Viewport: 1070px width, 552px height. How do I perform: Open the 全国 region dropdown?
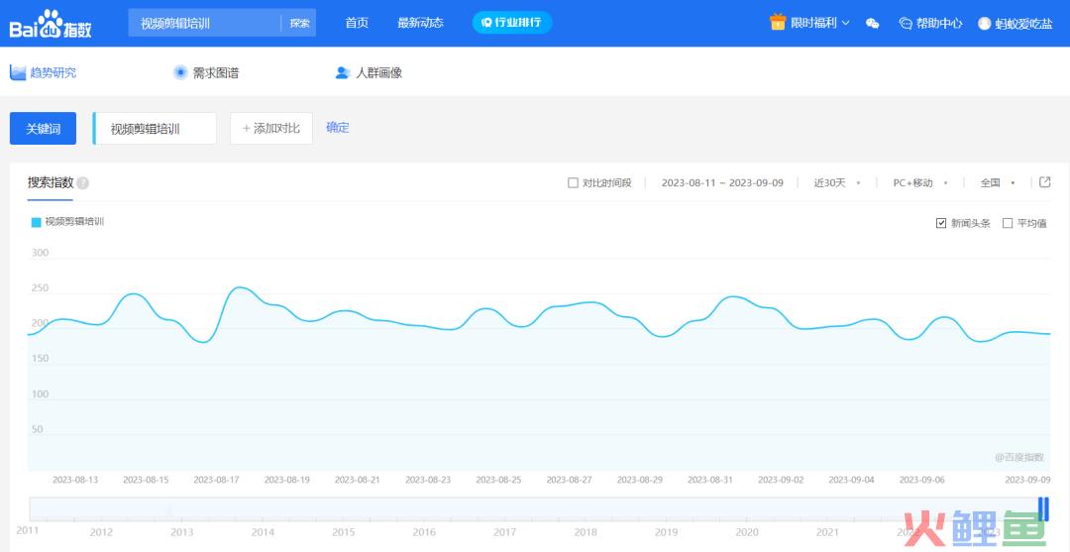998,183
